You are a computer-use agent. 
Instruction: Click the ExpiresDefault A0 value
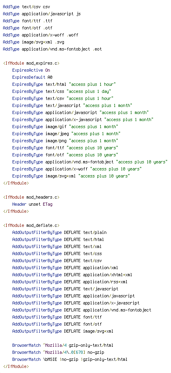click(x=50, y=78)
